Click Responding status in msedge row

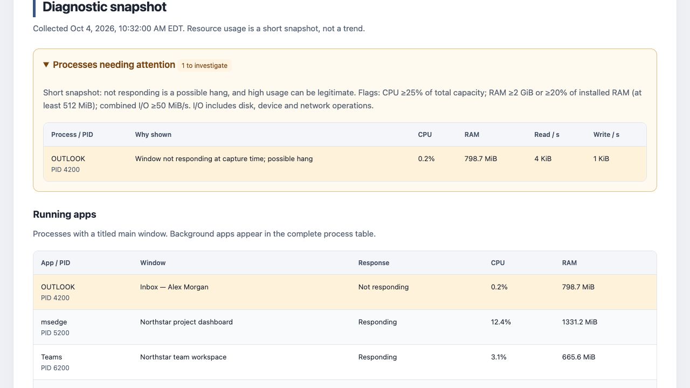click(377, 322)
